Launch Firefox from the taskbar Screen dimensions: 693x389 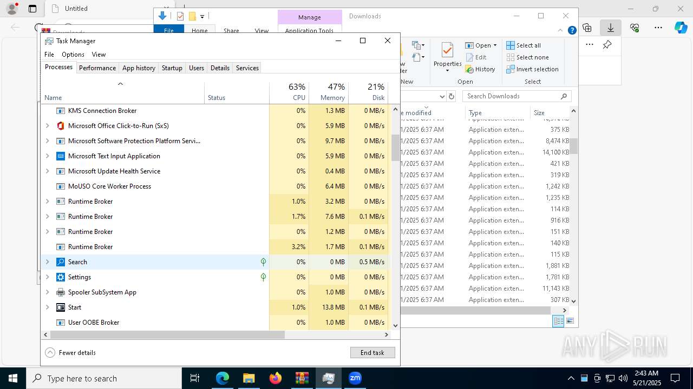tap(276, 378)
